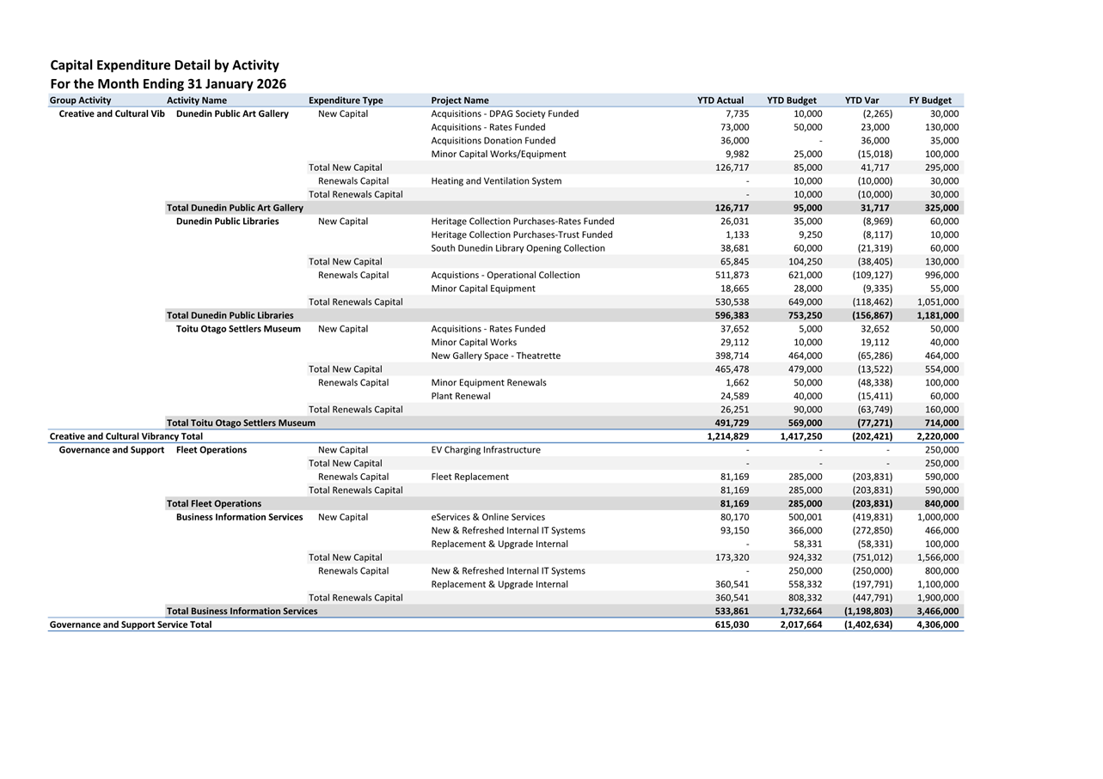
Task: Click the YTD Actual value 173,320
Action: 732,557
